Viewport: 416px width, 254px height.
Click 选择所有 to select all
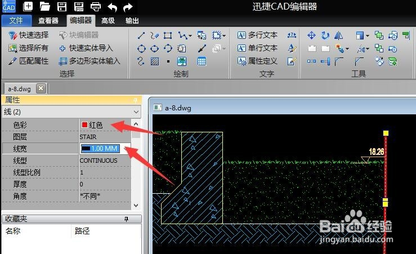tap(28, 48)
